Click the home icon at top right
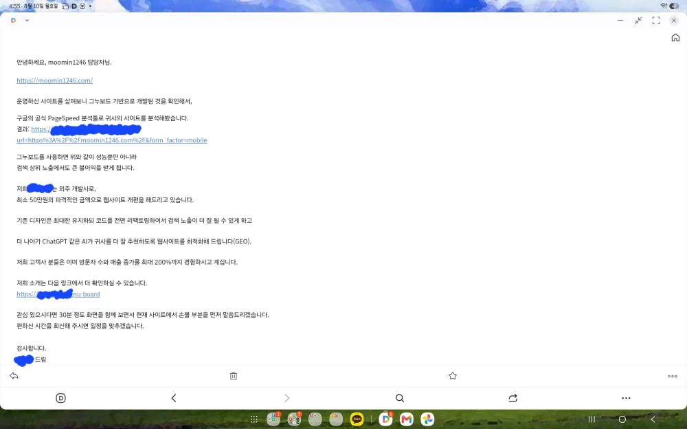 [x=675, y=38]
